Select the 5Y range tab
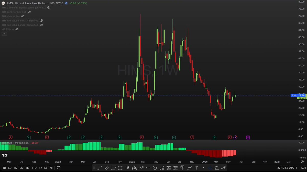The width and height of the screenshot is (307, 172). tap(46, 168)
